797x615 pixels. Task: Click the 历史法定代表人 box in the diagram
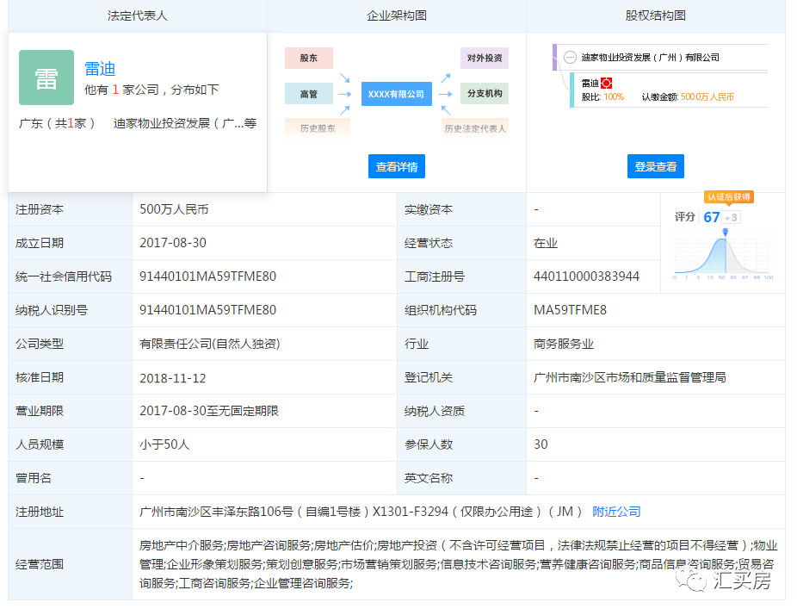point(475,128)
